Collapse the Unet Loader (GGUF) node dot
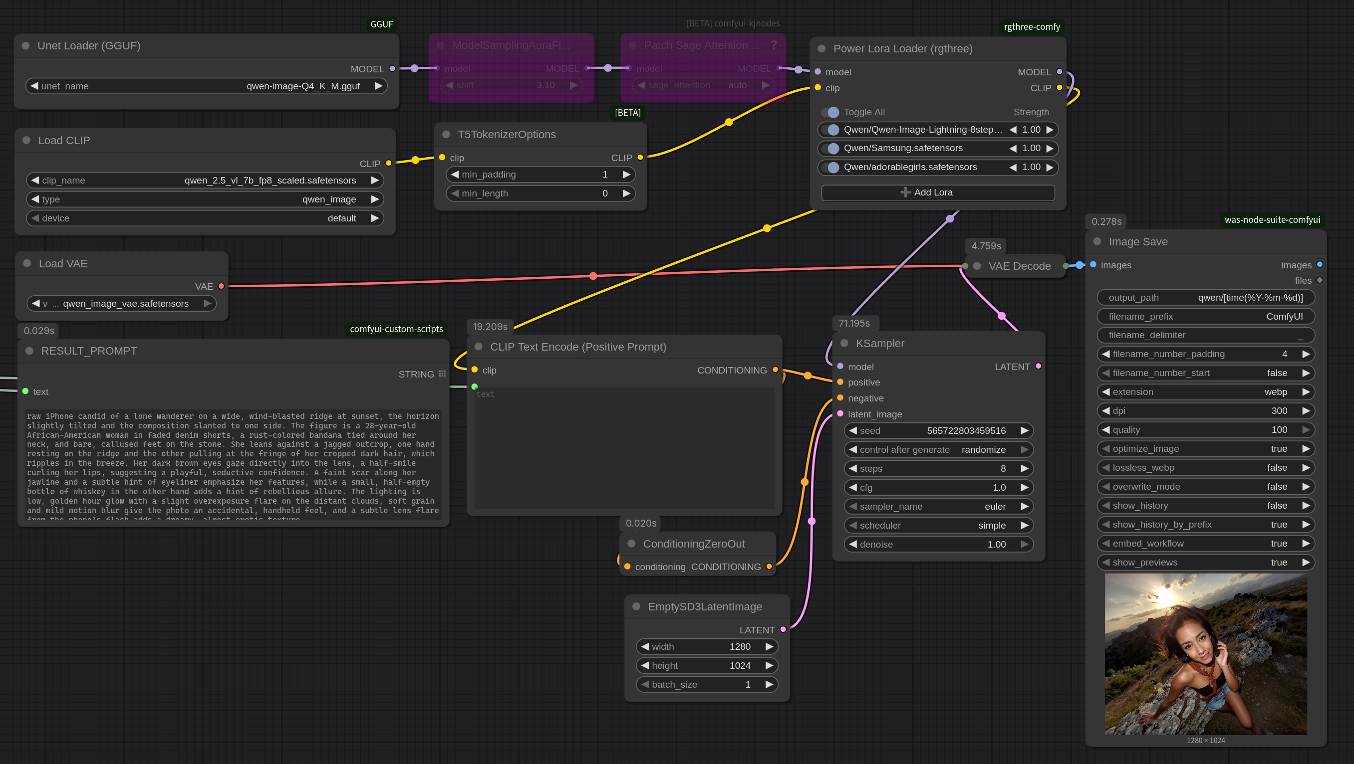 (25, 46)
